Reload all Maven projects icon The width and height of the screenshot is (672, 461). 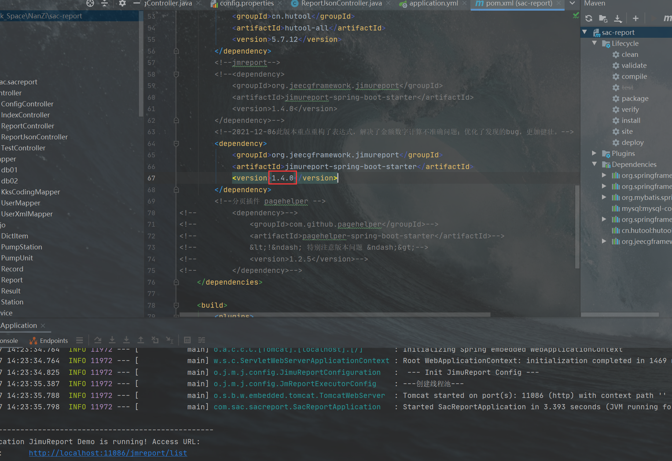[589, 18]
